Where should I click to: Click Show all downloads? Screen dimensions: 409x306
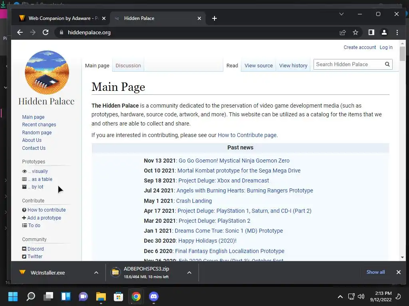coord(375,272)
